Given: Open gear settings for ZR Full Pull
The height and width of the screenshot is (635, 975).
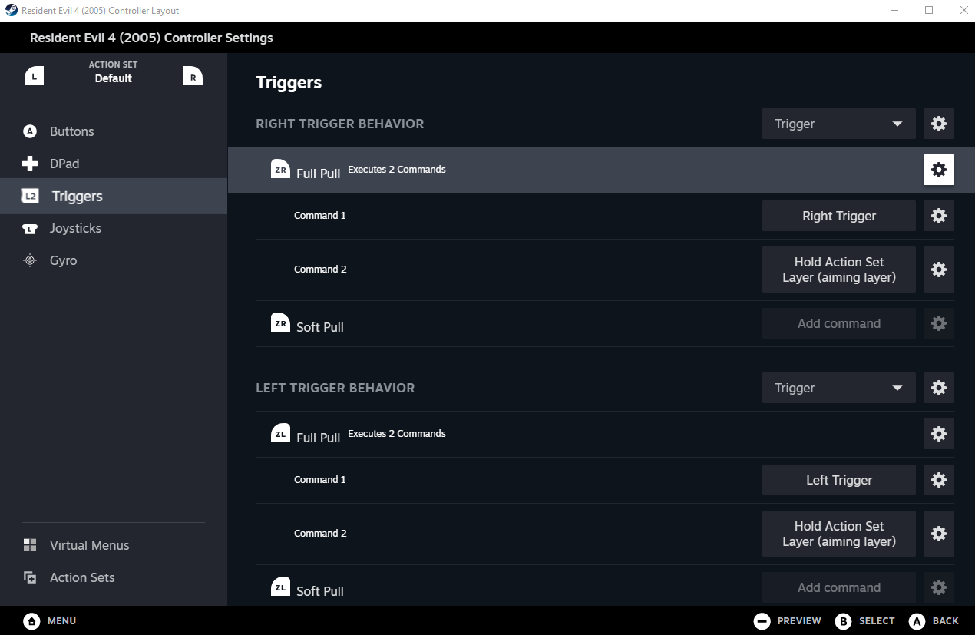Looking at the screenshot, I should point(938,170).
